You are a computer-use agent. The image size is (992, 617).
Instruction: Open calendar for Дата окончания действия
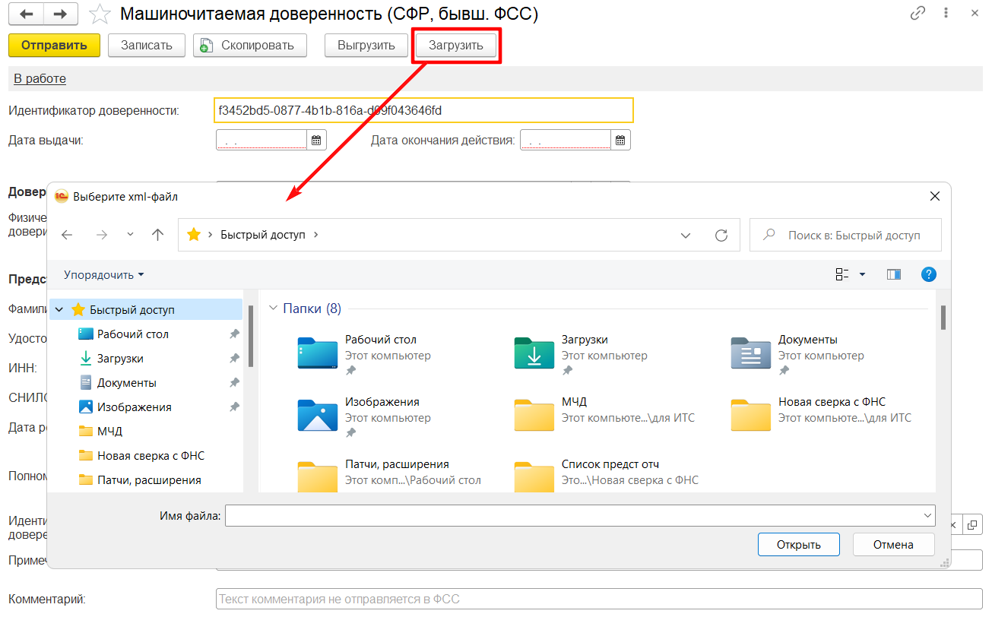point(620,140)
